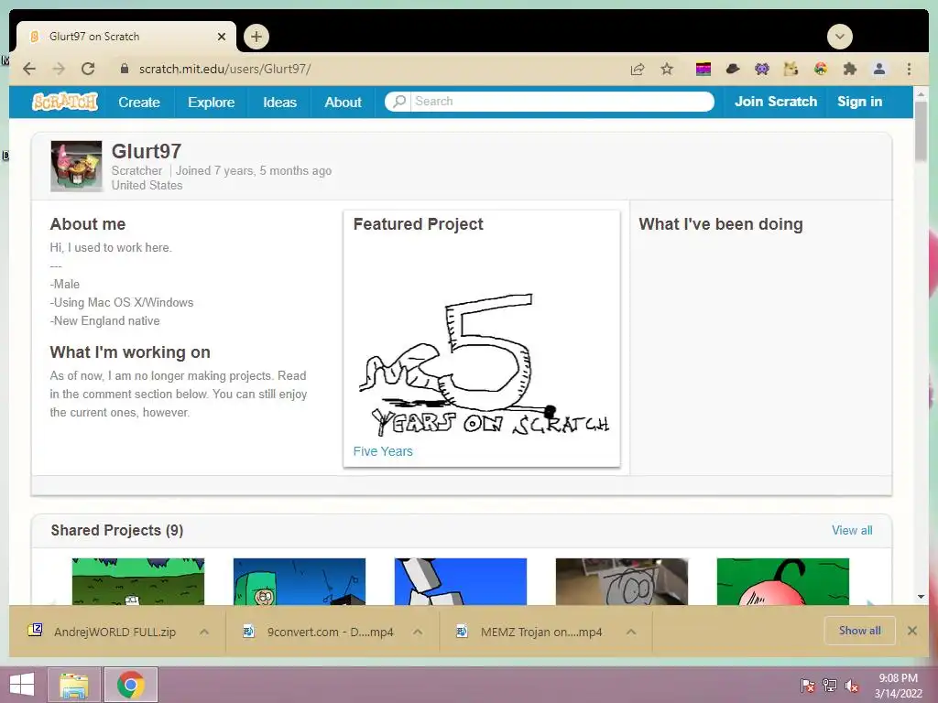Open the clock showing 9:08 PM
938x703 pixels.
[x=898, y=685]
